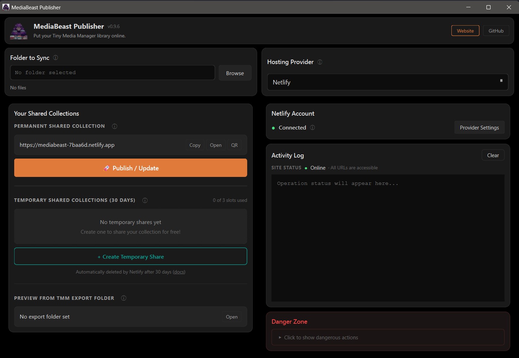The width and height of the screenshot is (519, 358).
Task: Create a new temporary share
Action: 130,257
